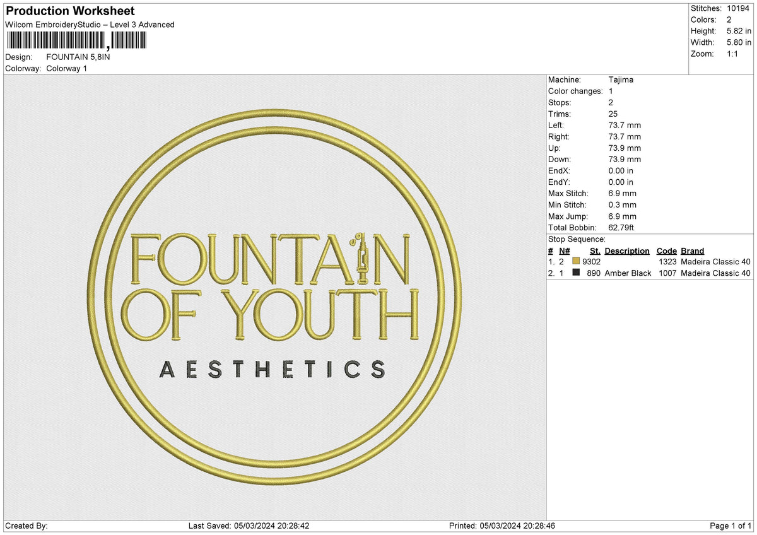Click thread code '1007'
The width and height of the screenshot is (757, 535).
coord(667,273)
